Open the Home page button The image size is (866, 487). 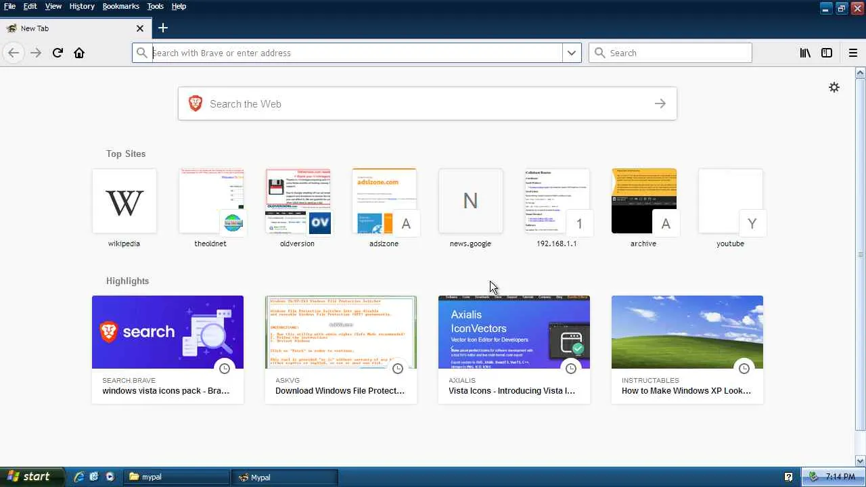pos(79,53)
